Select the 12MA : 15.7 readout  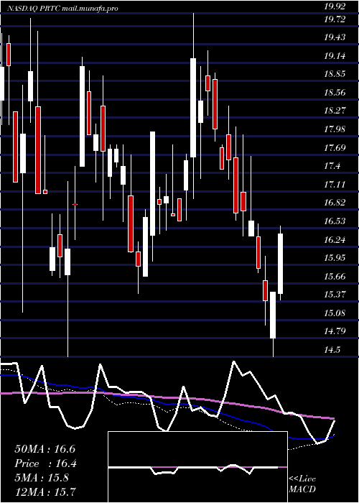(x=45, y=492)
